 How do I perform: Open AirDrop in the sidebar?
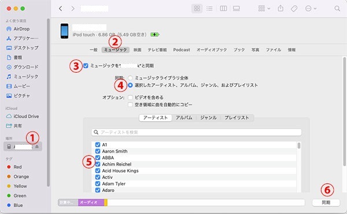coord(21,29)
